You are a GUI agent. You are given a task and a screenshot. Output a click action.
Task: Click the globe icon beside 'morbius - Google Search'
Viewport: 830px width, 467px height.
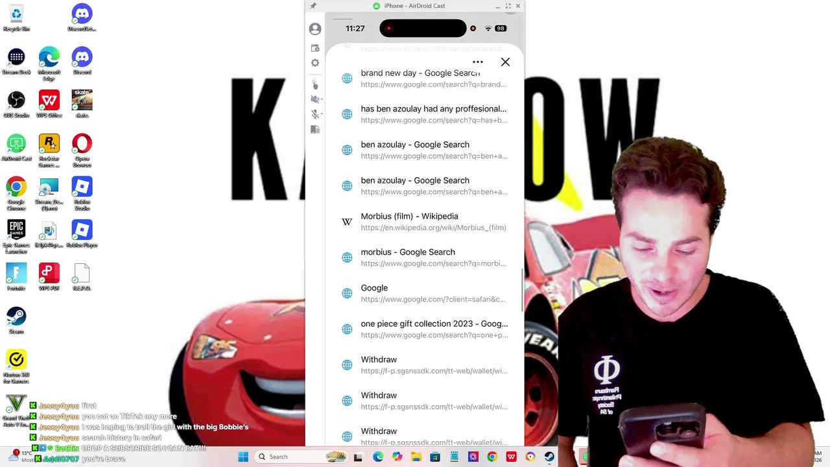[347, 257]
